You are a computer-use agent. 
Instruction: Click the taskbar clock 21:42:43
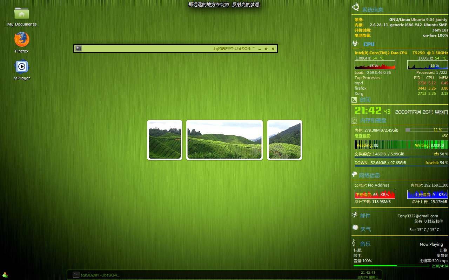point(368,273)
